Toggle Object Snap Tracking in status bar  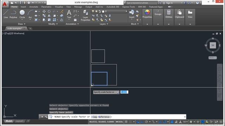pyautogui.click(x=160, y=122)
